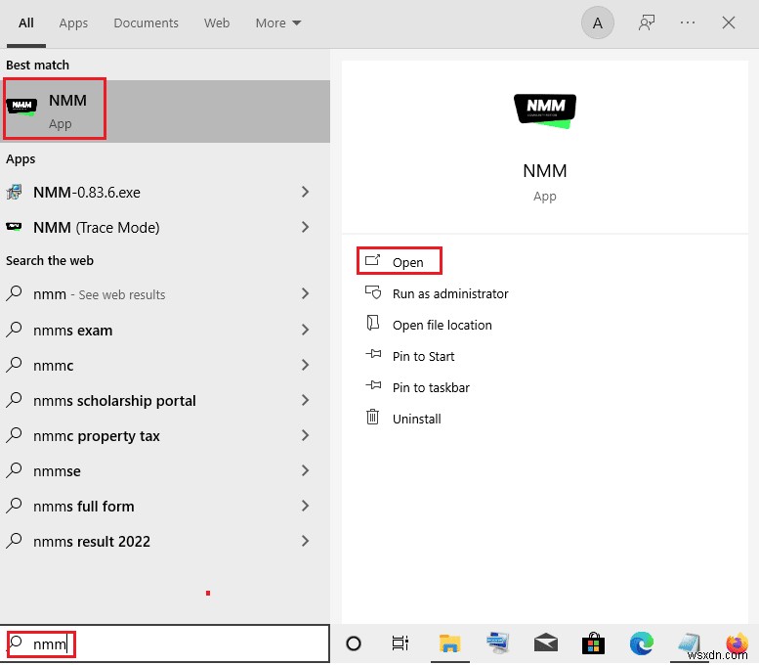Expand arrow for nmms full form
Screen dimensions: 759x665
click(x=305, y=506)
